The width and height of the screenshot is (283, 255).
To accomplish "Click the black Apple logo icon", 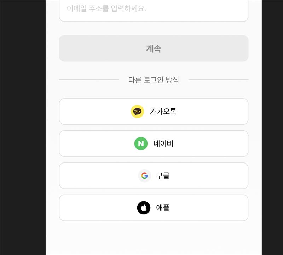I will tap(144, 208).
